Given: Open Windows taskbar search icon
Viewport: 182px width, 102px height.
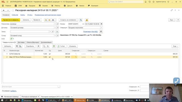Looking at the screenshot, I should point(6,100).
